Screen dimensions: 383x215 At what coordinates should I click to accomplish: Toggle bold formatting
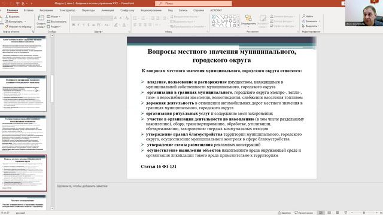[x=73, y=25]
